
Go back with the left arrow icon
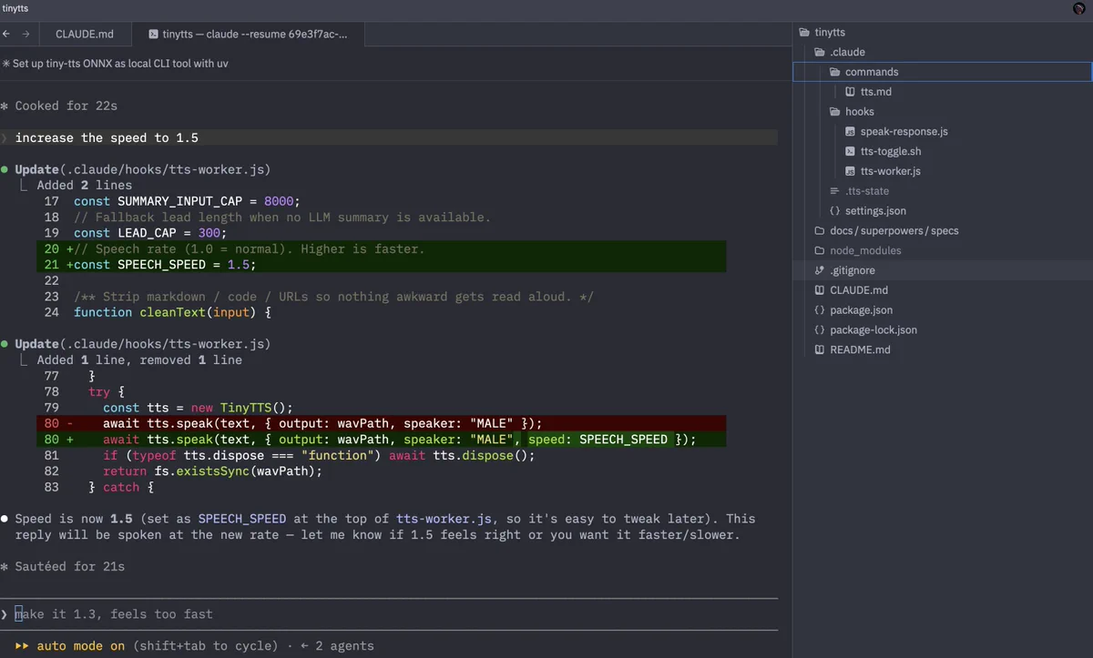(x=6, y=35)
